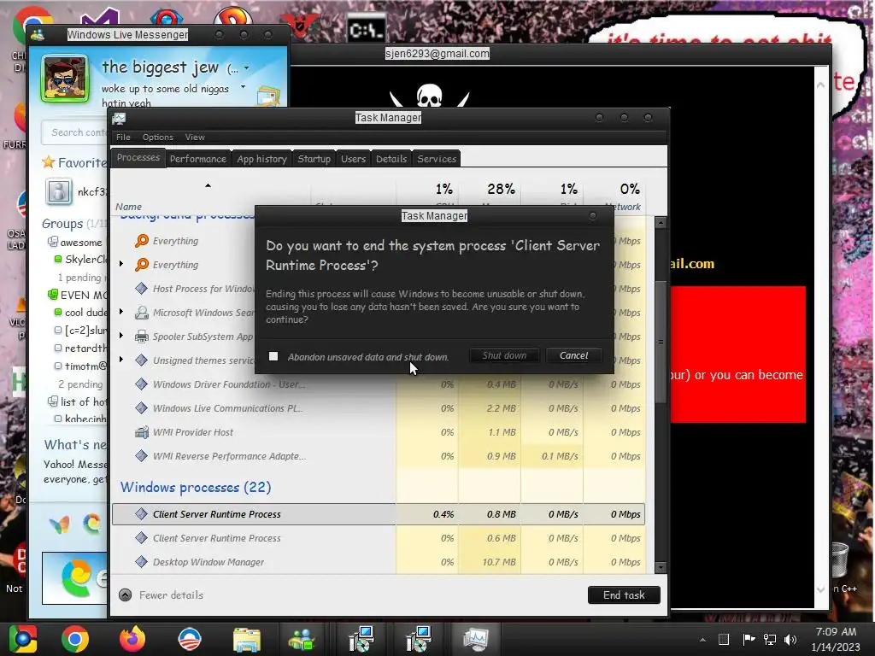The image size is (875, 656).
Task: Check 'Abandon unsaved data and shut down'
Action: coord(273,356)
